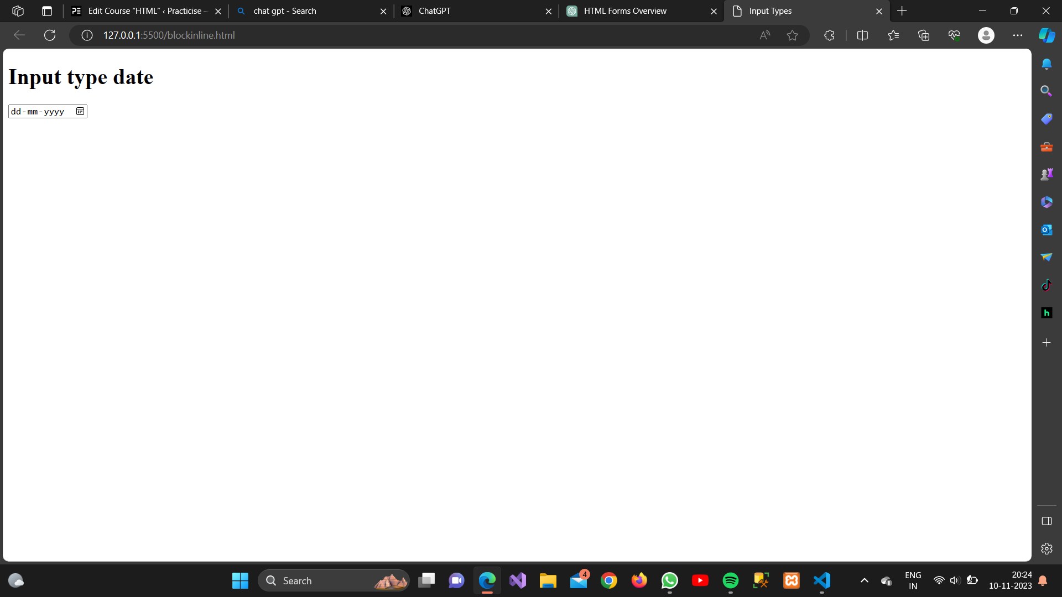Screen dimensions: 1062x597
Task: Reload the current page
Action: tap(50, 35)
